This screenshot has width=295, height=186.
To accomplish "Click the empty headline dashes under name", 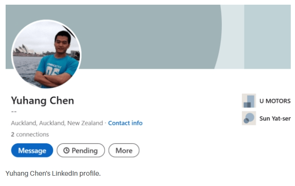I will pos(14,112).
